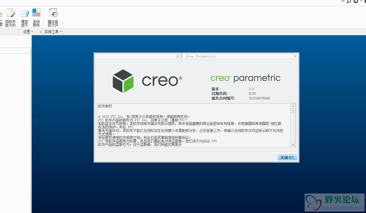Close the About Creo Parametric dialog with X

295,56
